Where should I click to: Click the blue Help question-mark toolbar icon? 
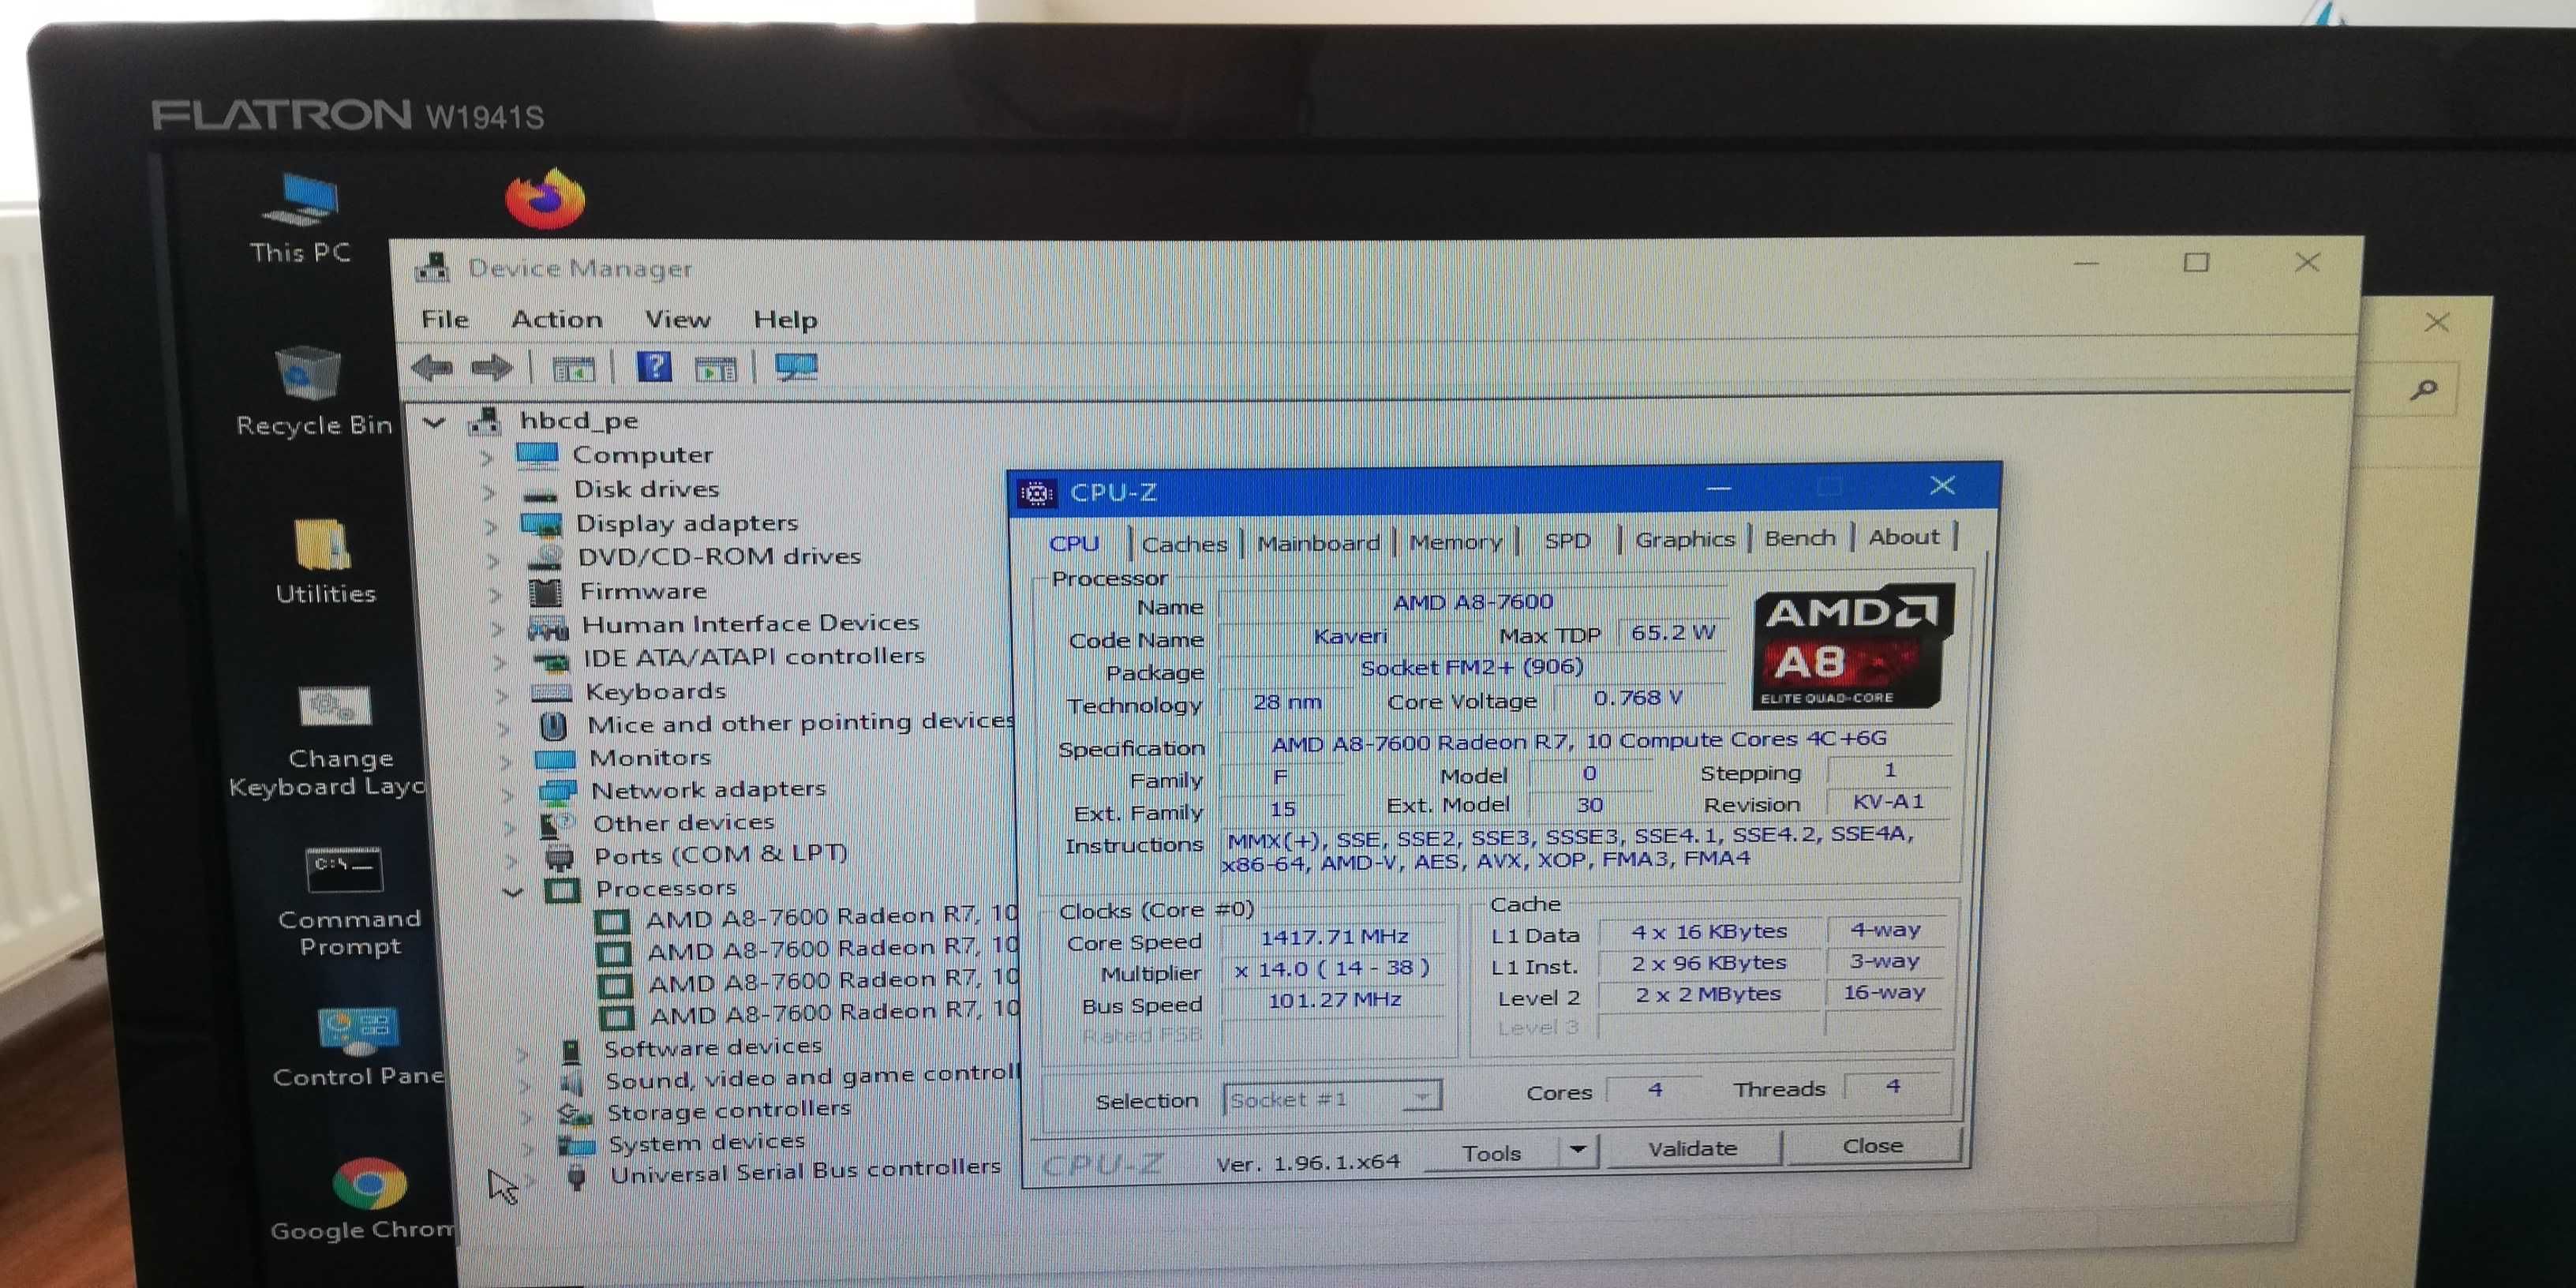(x=654, y=367)
